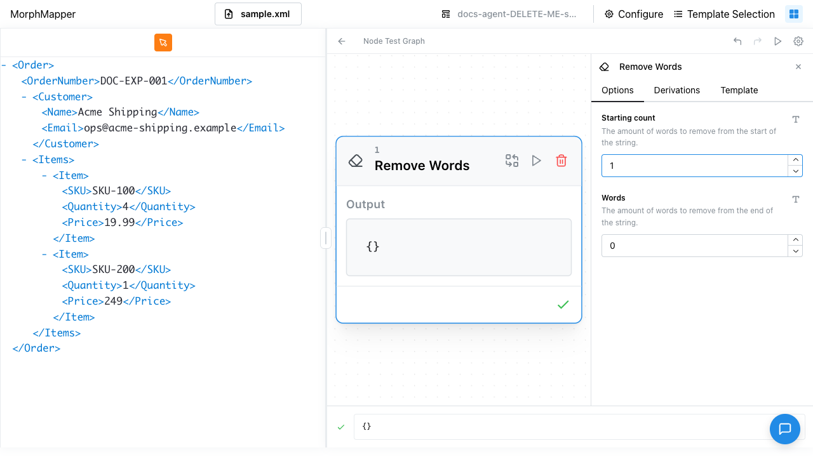Focus the Starting count input field
The image size is (813, 457).
coord(695,166)
